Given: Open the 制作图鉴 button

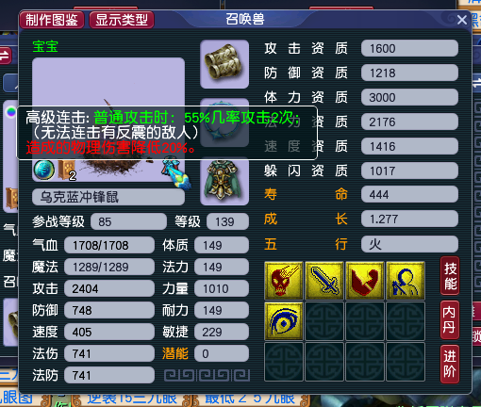Looking at the screenshot, I should (52, 20).
